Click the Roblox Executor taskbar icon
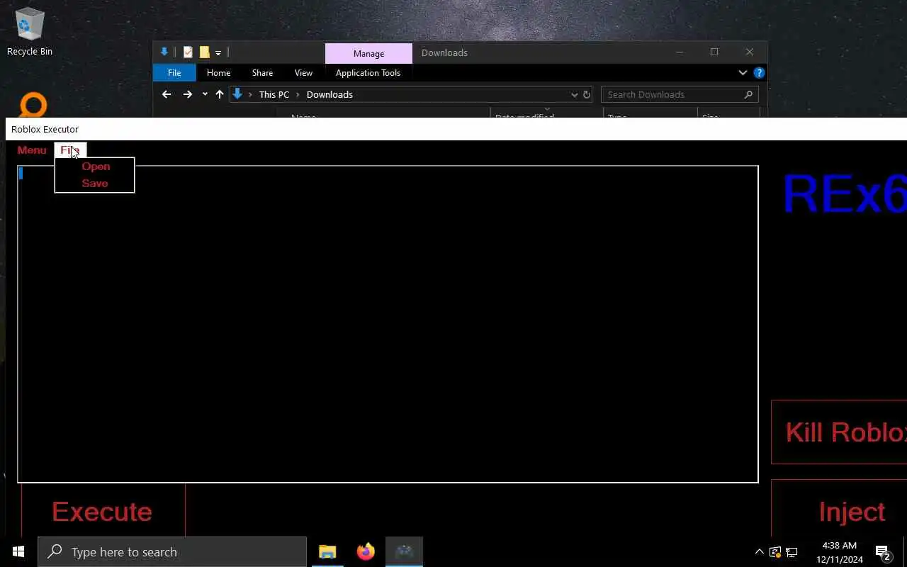 [405, 551]
